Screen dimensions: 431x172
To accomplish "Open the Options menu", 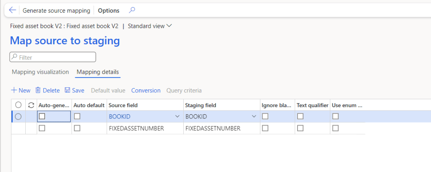I will coord(109,11).
